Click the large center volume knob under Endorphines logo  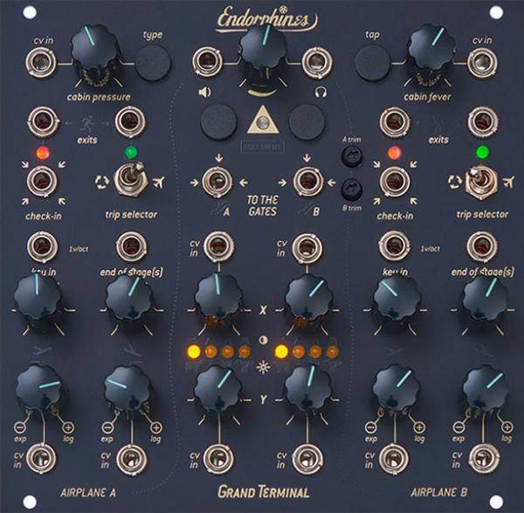[263, 50]
